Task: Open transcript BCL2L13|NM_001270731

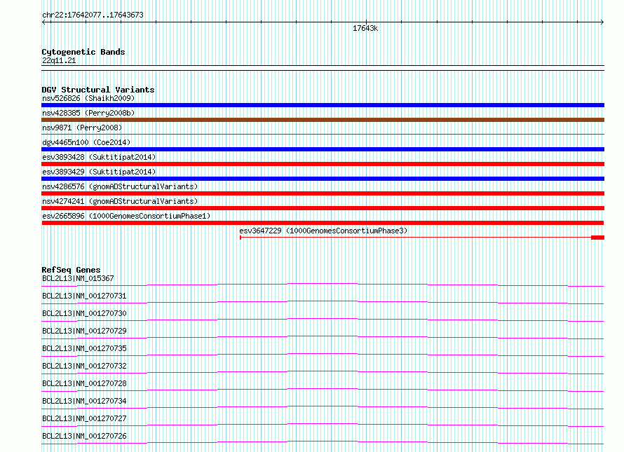Action: 84,296
